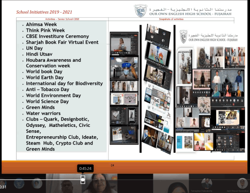Click the school crest in the photo collage
The height and width of the screenshot is (193, 250).
tap(183, 37)
